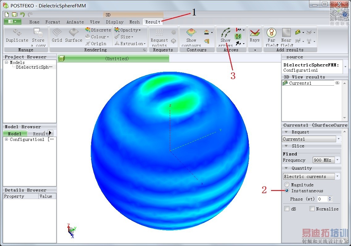Collapse the Request section
This screenshot has height=246, width=351.
[286, 132]
